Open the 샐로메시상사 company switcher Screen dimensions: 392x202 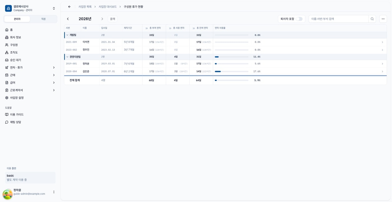coord(30,8)
